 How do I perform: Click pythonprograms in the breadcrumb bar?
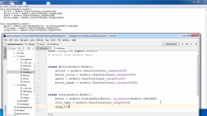(x=14, y=44)
